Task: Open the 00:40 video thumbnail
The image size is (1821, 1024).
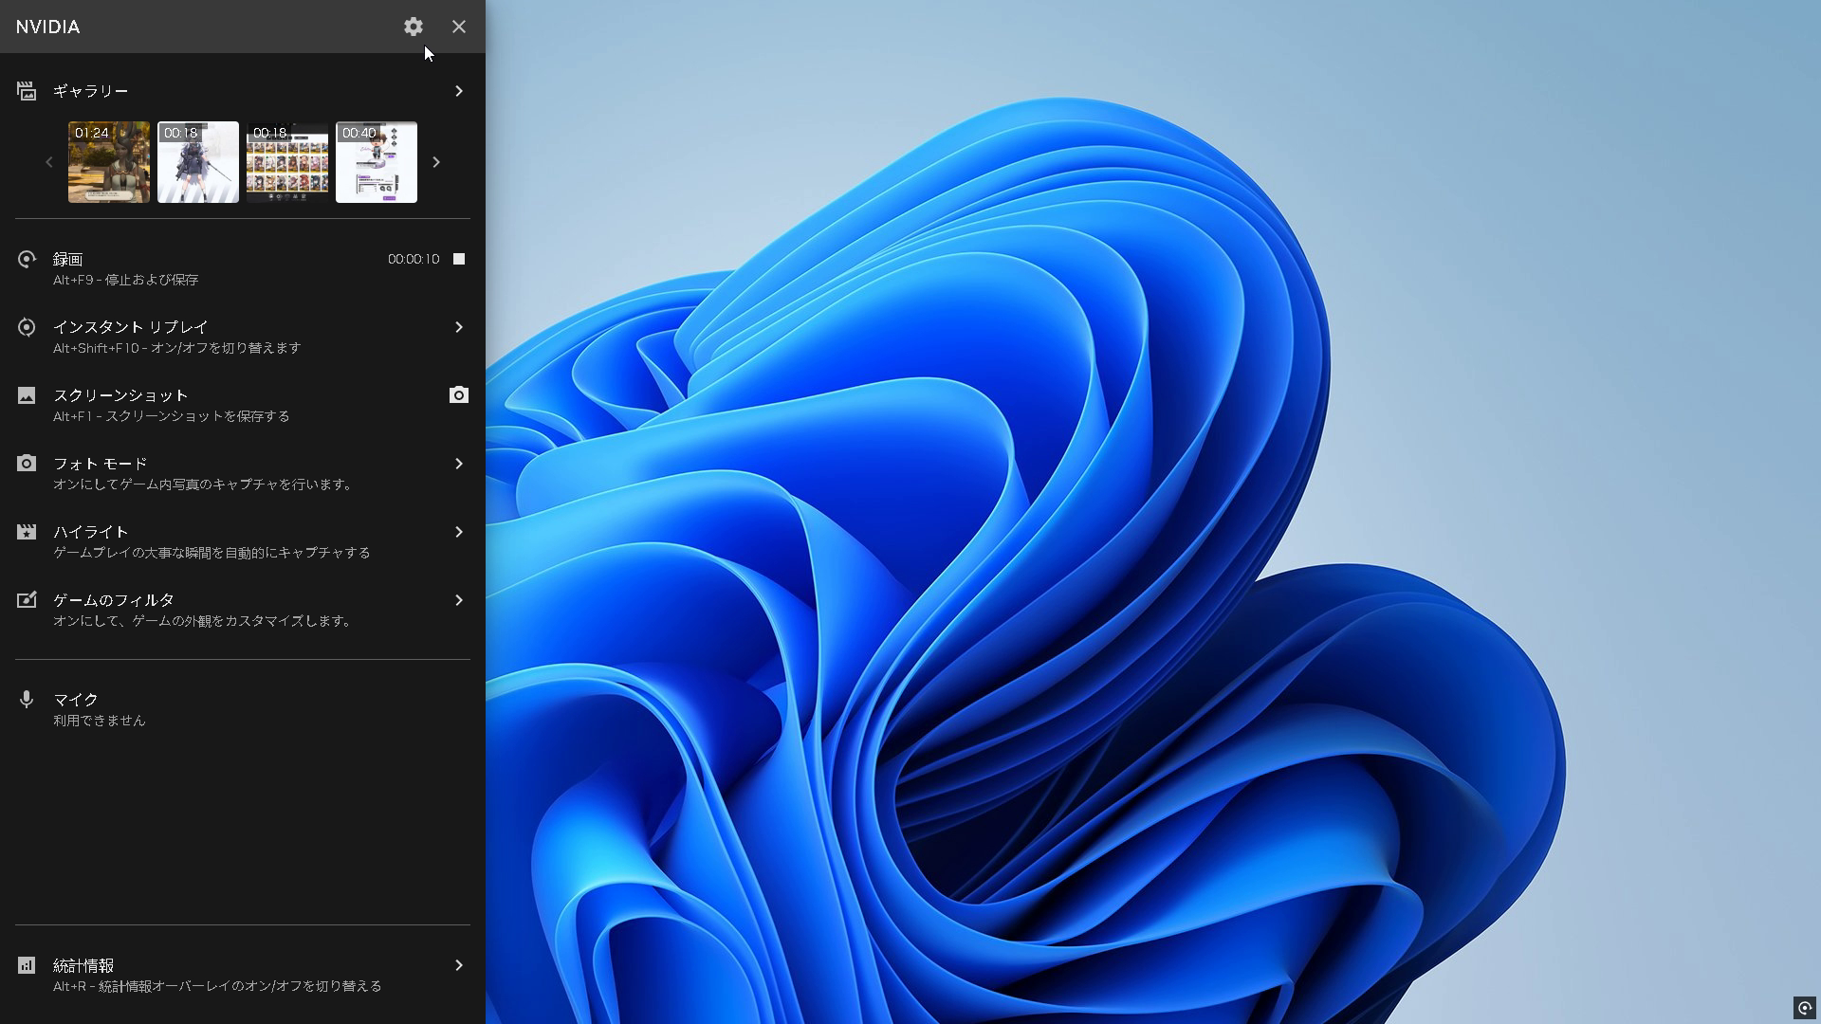Action: point(377,162)
